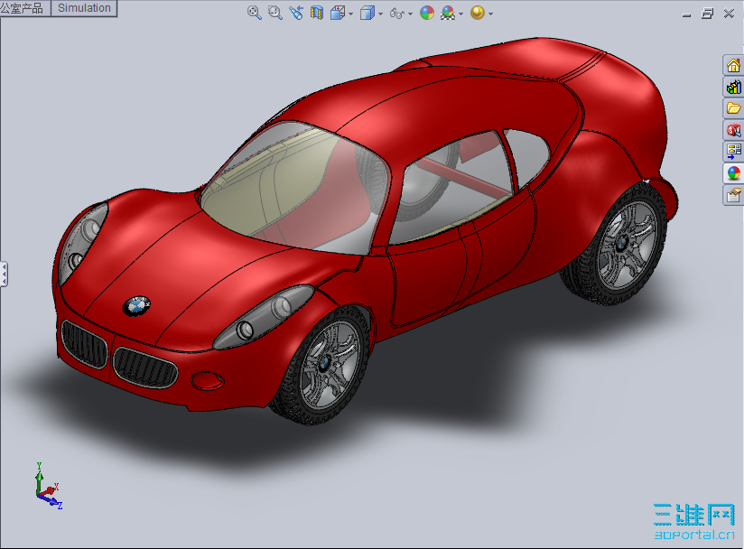Open the View Orientation dropdown arrow

351,14
